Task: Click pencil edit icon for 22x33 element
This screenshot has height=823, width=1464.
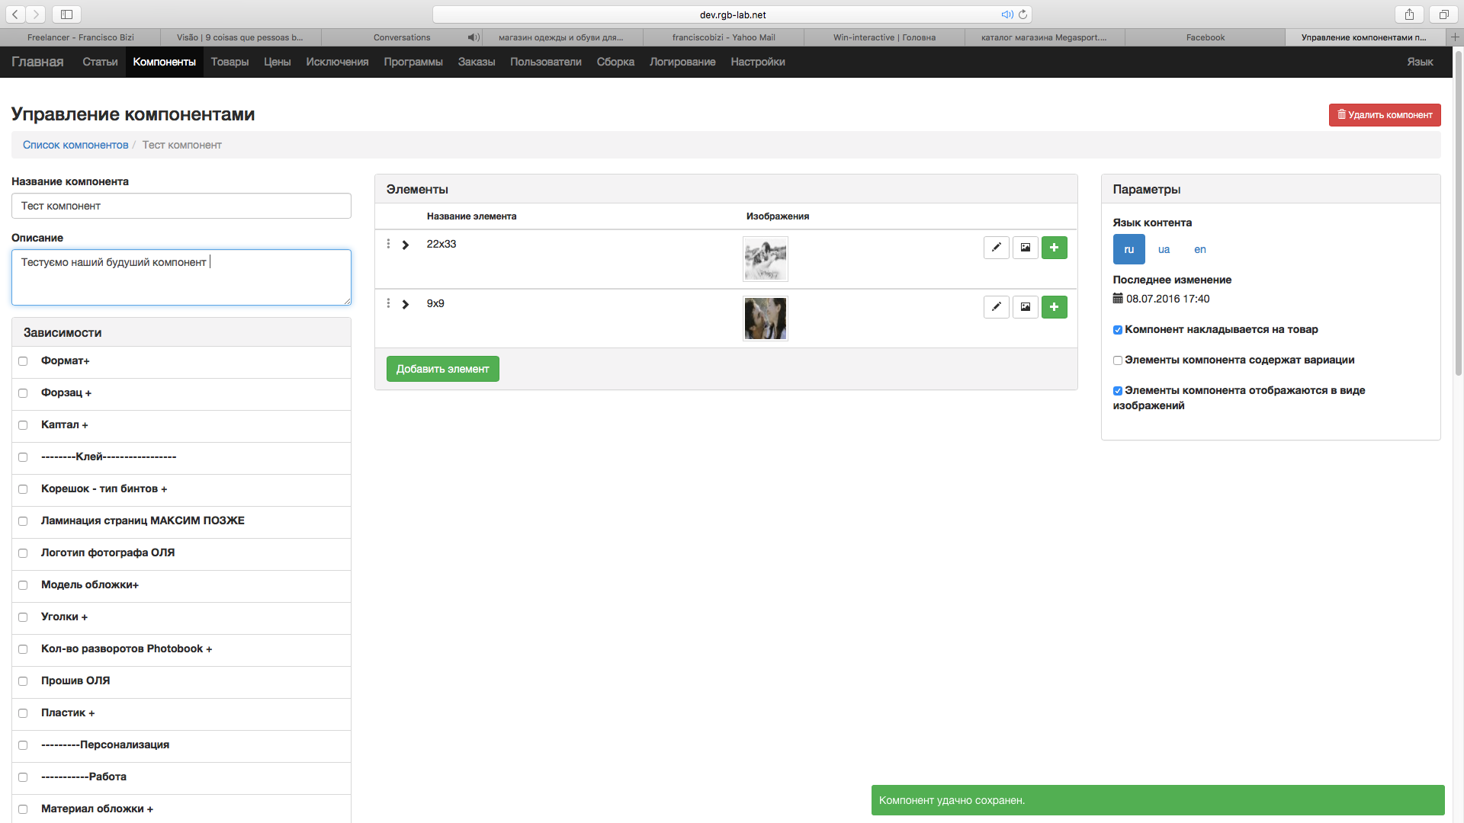Action: [x=996, y=248]
